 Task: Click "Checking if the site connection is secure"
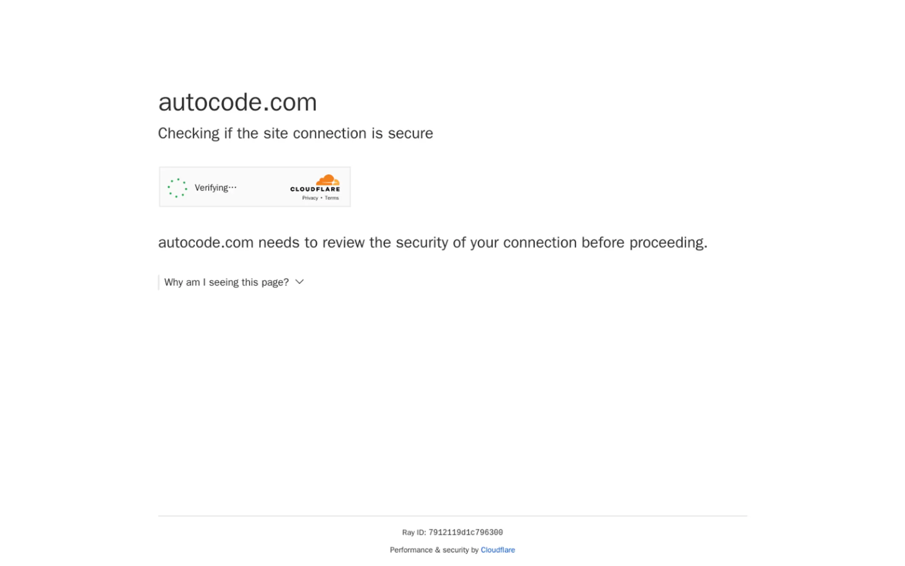coord(295,134)
